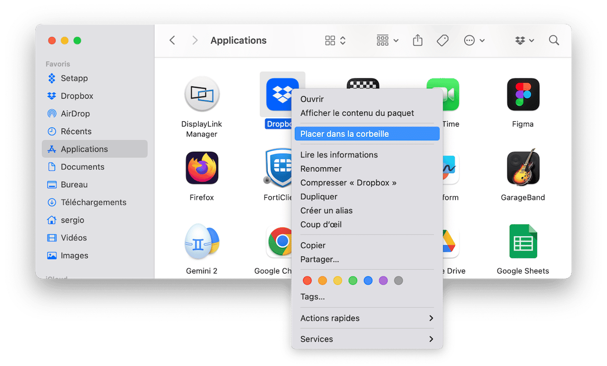Open the more actions ellipsis dropdown

(474, 40)
